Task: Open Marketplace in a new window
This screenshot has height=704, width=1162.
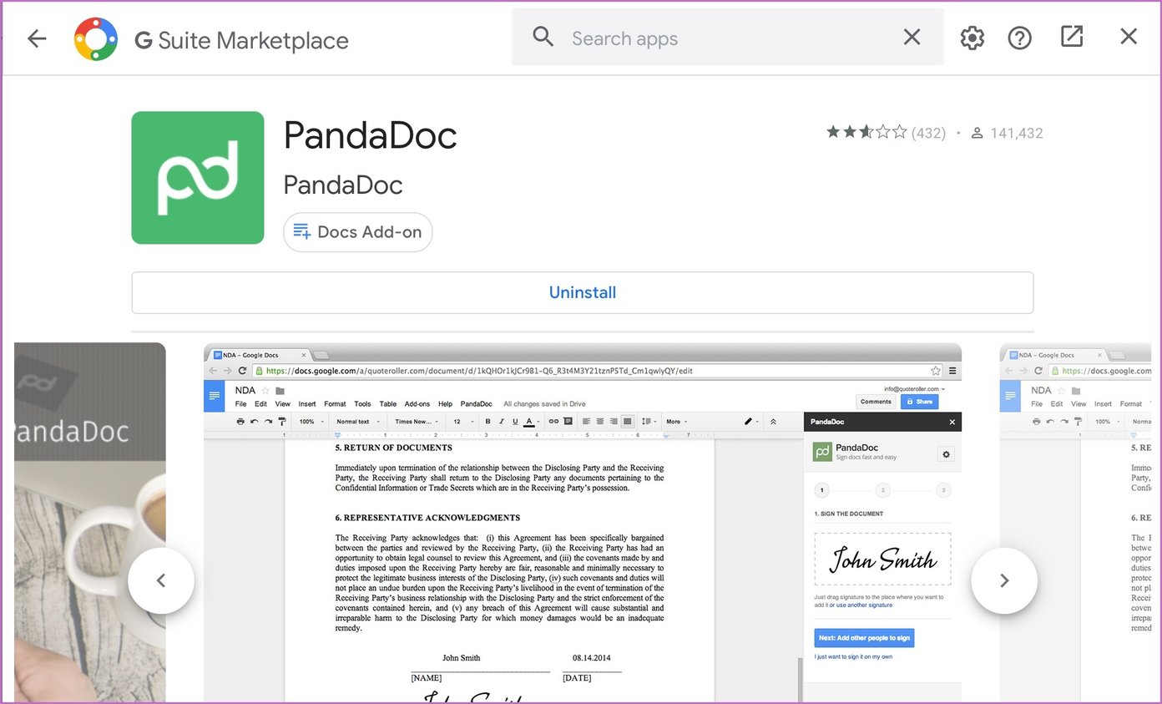Action: tap(1071, 37)
